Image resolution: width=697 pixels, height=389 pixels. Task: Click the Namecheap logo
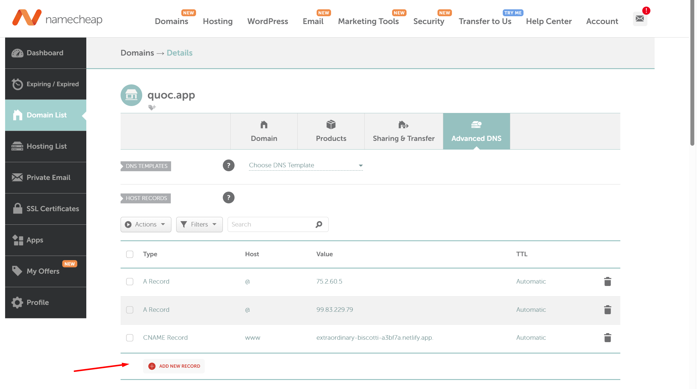pyautogui.click(x=57, y=18)
